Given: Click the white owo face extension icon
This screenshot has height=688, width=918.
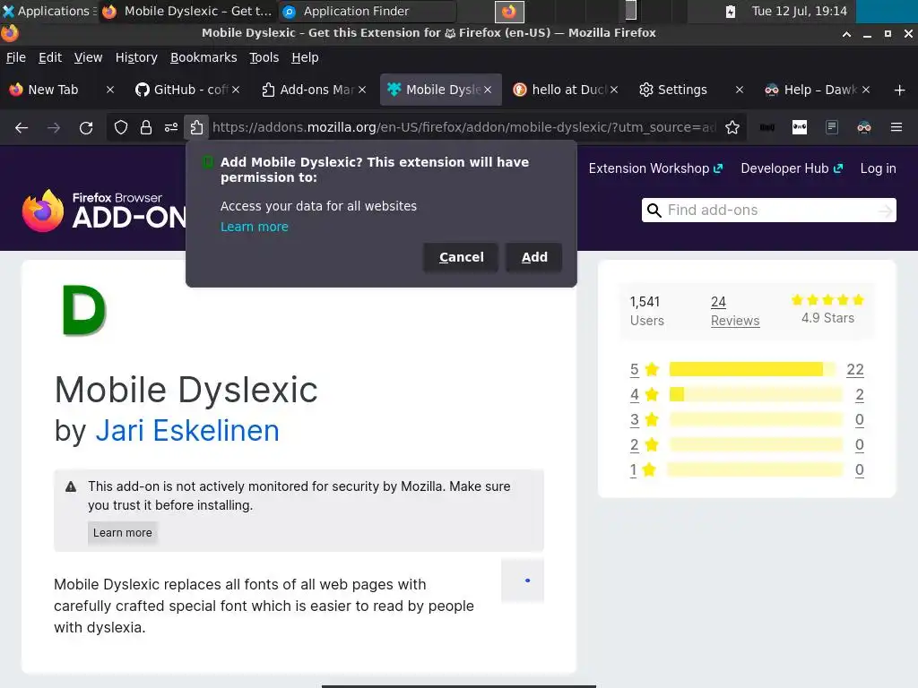Looking at the screenshot, I should pos(800,127).
